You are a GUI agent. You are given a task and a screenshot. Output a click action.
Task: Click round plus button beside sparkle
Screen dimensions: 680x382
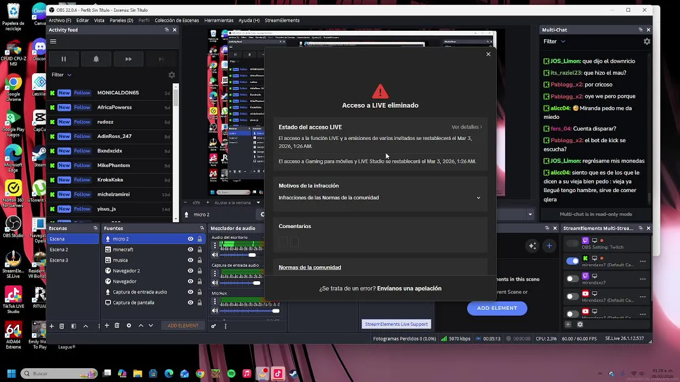pyautogui.click(x=549, y=246)
